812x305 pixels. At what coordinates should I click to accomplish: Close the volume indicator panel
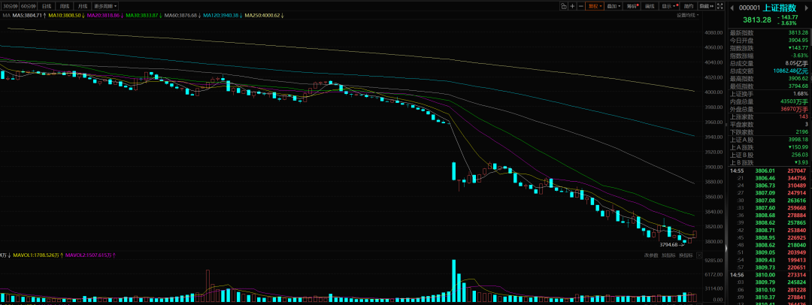click(699, 255)
